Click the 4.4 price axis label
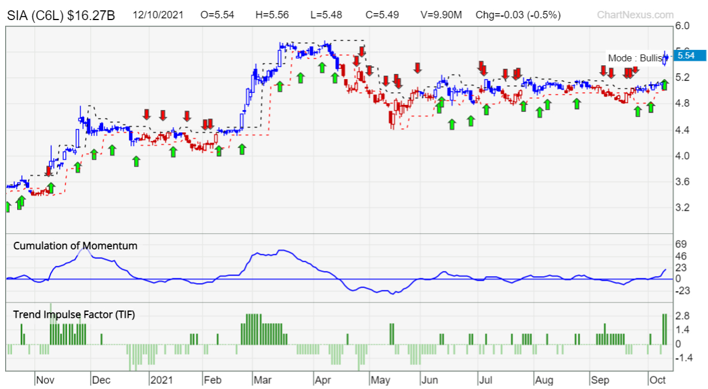The width and height of the screenshot is (708, 389). tap(683, 130)
